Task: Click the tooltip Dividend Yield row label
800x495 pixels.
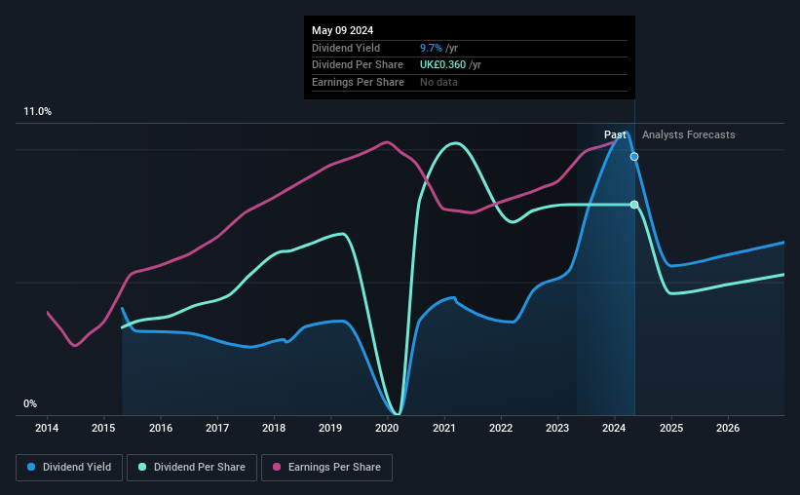Action: [346, 48]
